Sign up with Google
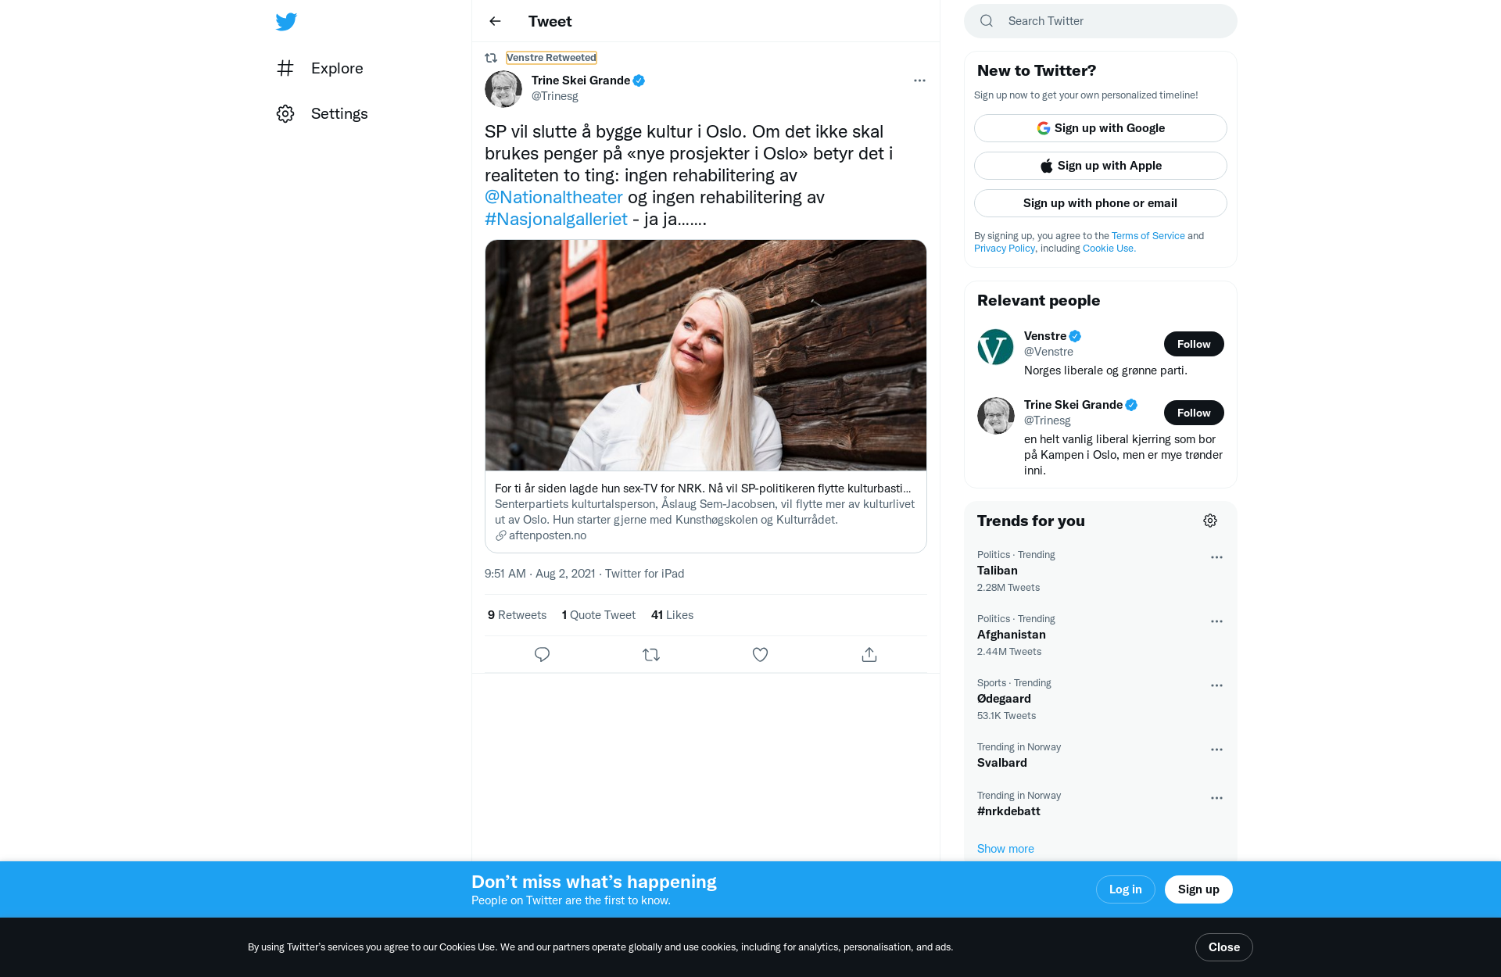1501x977 pixels. [x=1101, y=128]
